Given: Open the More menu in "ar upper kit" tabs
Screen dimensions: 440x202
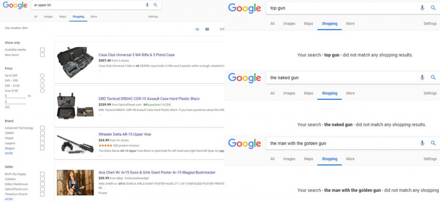Looking at the screenshot, I should click(x=94, y=17).
